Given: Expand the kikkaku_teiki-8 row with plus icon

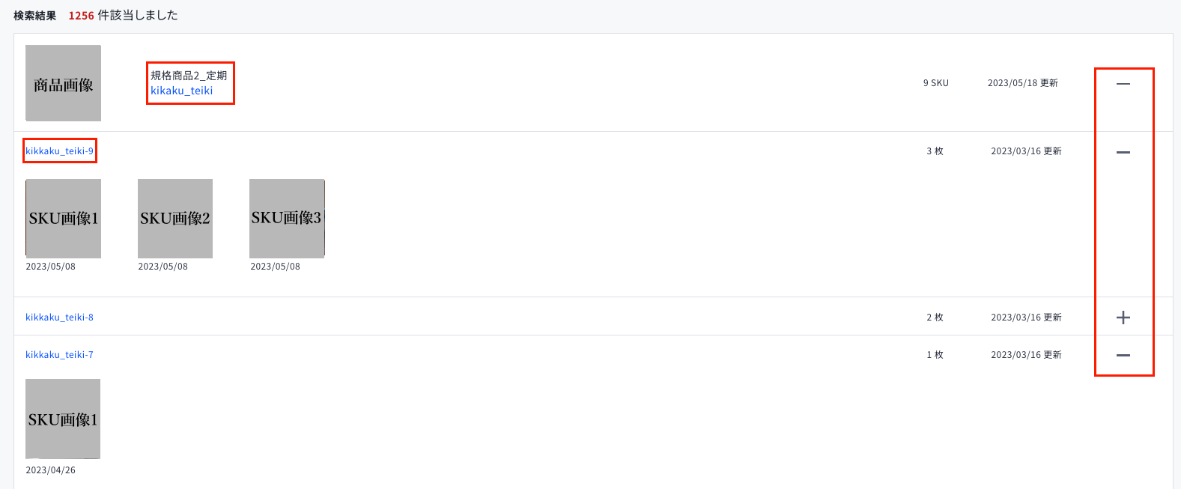Looking at the screenshot, I should [x=1123, y=318].
